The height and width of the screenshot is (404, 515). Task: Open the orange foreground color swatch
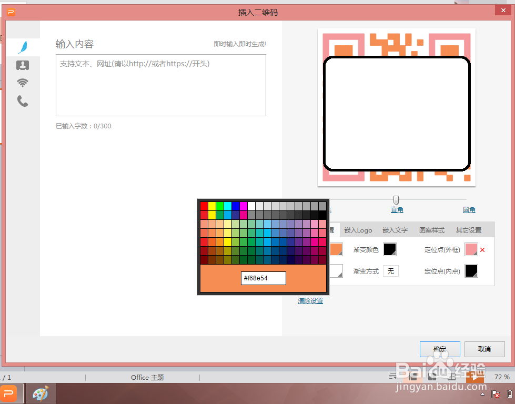click(x=336, y=250)
